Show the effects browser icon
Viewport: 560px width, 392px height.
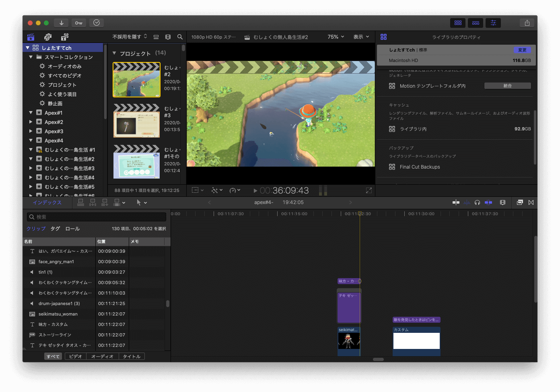pos(520,202)
